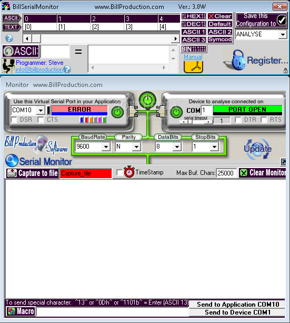This screenshot has width=290, height=323.
Task: Open the yellow PDF manual icon
Action: (193, 67)
